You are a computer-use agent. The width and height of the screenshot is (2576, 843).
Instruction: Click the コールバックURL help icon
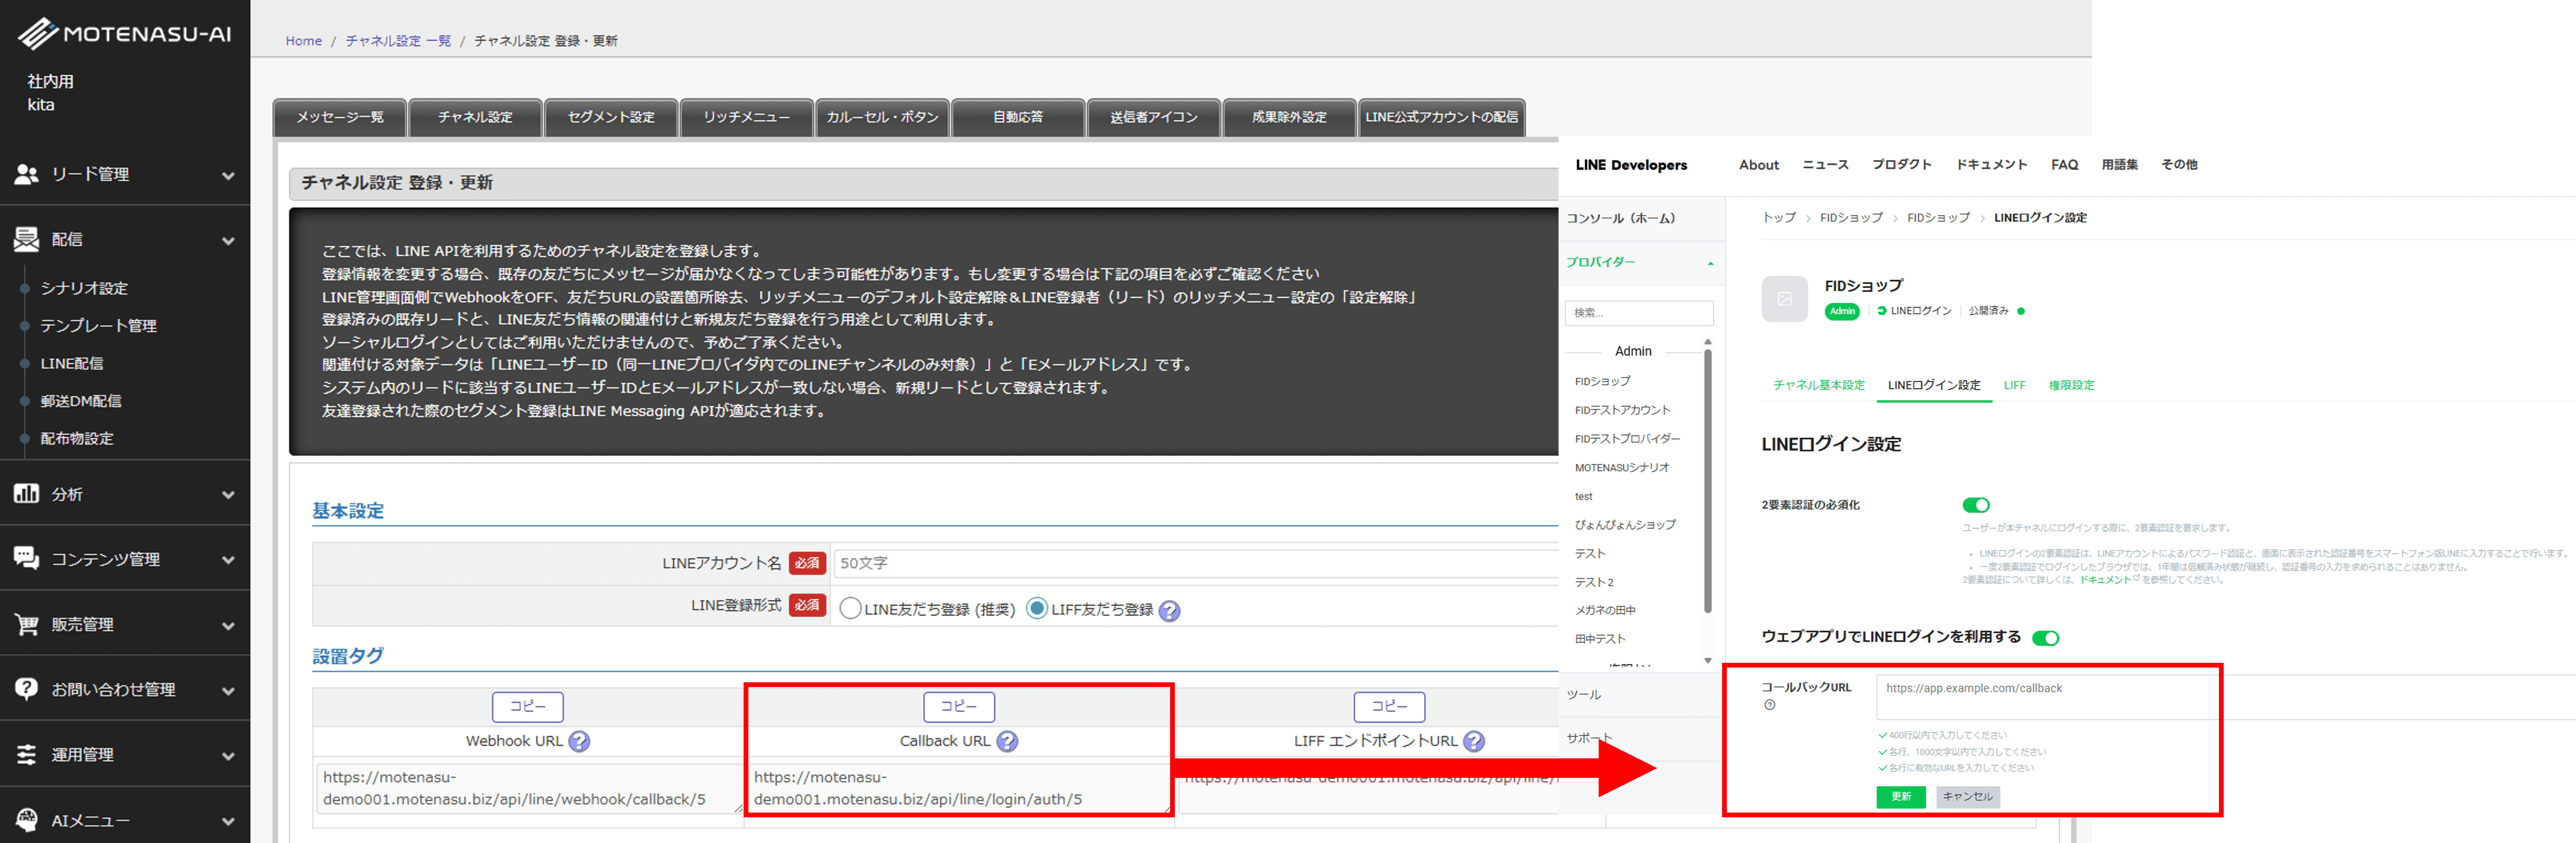1769,705
